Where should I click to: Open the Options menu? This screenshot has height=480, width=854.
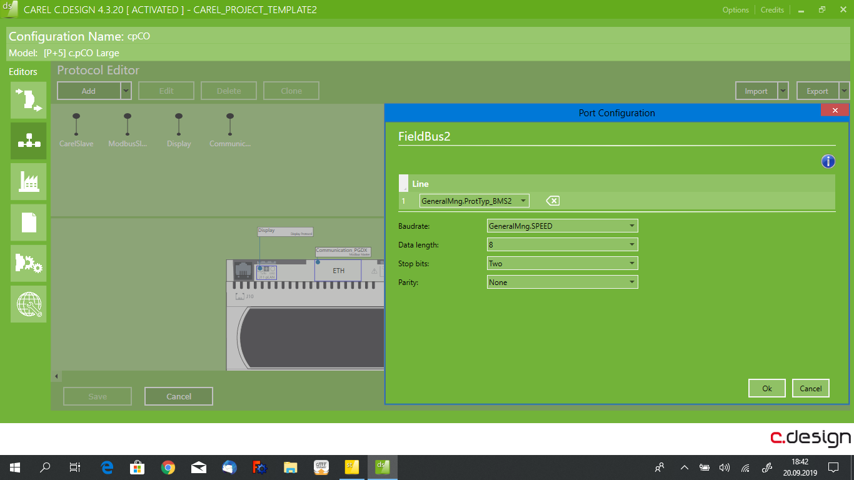tap(736, 9)
